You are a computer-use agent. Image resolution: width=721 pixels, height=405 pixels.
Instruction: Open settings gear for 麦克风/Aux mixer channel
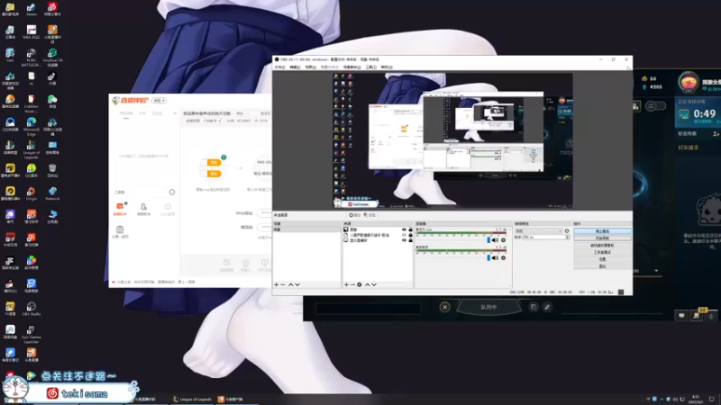504,240
